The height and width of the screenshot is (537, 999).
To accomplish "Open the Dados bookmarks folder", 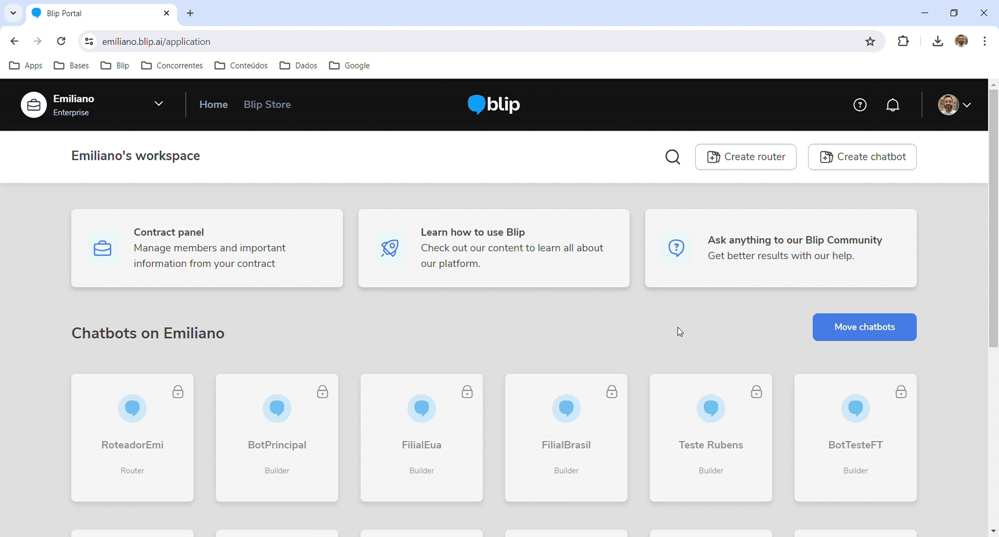I will pos(298,66).
